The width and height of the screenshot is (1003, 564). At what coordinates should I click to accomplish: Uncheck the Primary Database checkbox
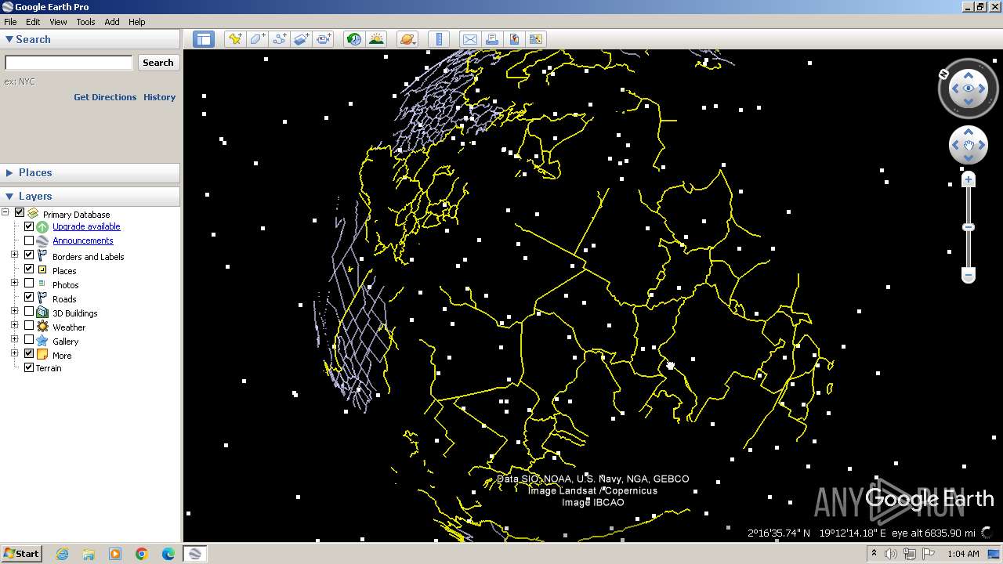click(20, 212)
